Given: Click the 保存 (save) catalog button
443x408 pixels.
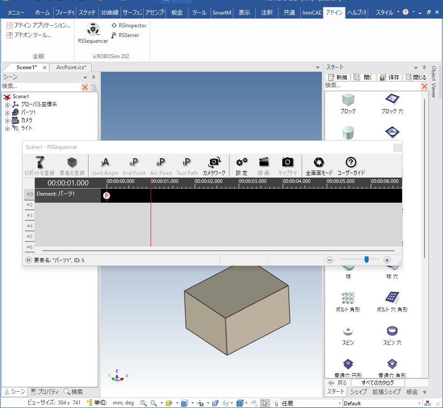Looking at the screenshot, I should (x=389, y=78).
